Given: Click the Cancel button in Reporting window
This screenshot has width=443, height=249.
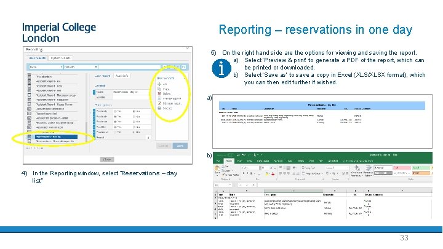Looking at the screenshot, I should [x=164, y=146].
